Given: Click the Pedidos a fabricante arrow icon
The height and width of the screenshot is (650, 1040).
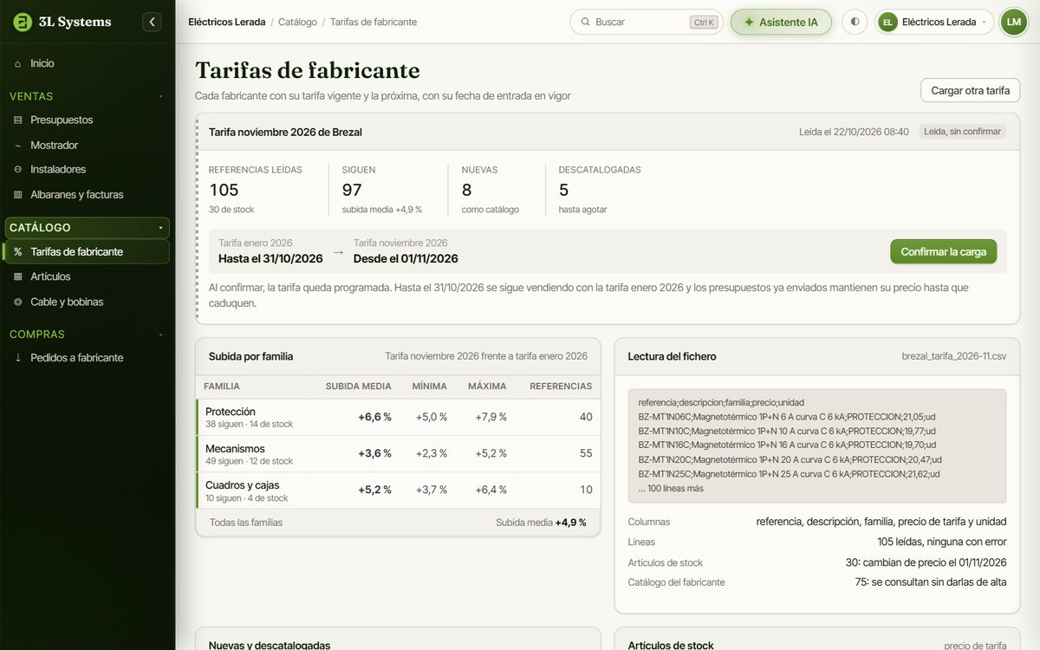Looking at the screenshot, I should point(18,357).
